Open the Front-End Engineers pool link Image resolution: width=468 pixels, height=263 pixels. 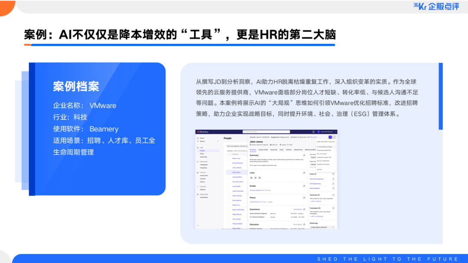317,179
